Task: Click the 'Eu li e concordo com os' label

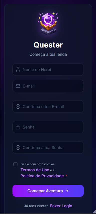Action: [x=37, y=164]
